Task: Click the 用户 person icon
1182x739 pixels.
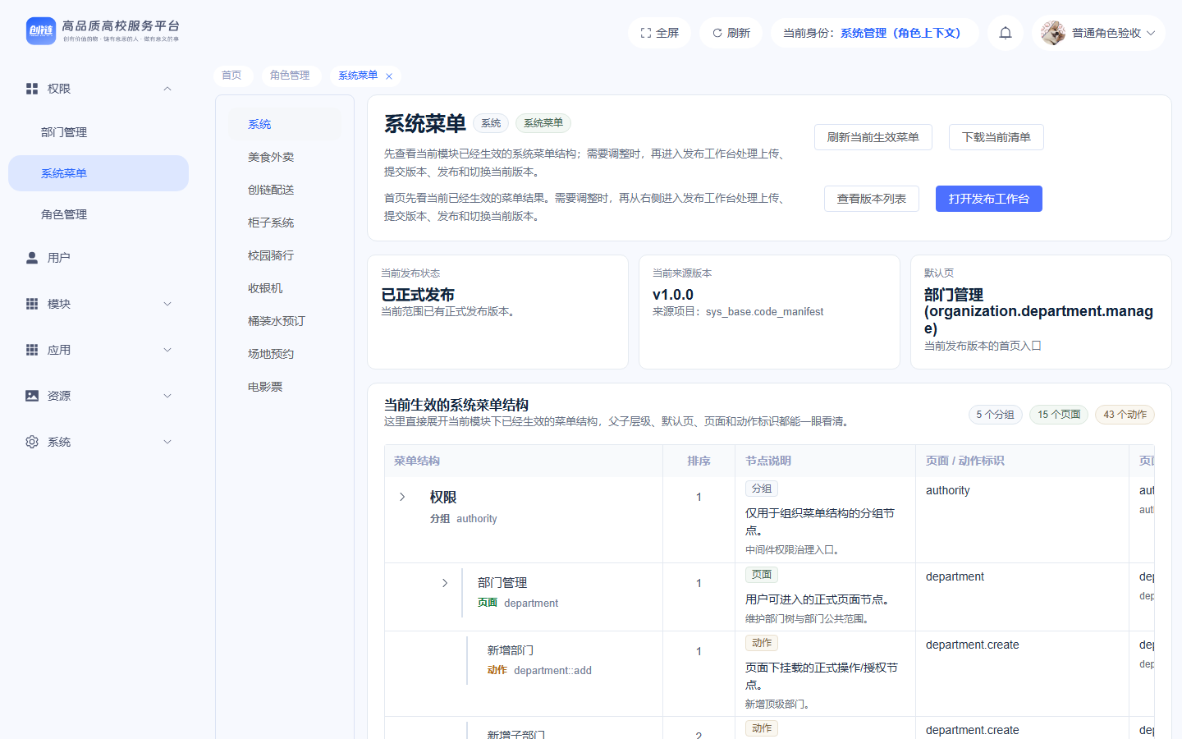Action: (x=32, y=258)
